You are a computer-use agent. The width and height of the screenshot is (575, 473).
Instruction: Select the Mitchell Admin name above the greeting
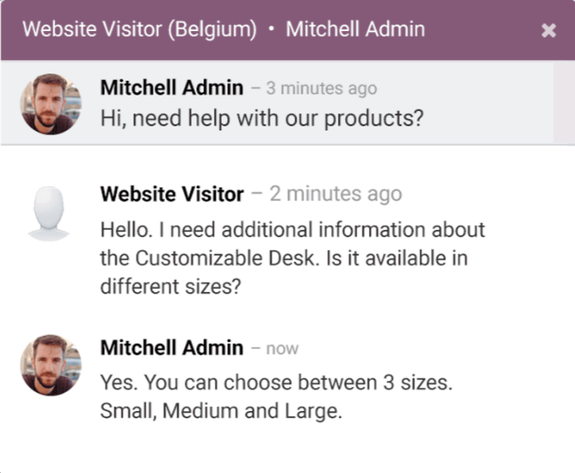pos(172,88)
